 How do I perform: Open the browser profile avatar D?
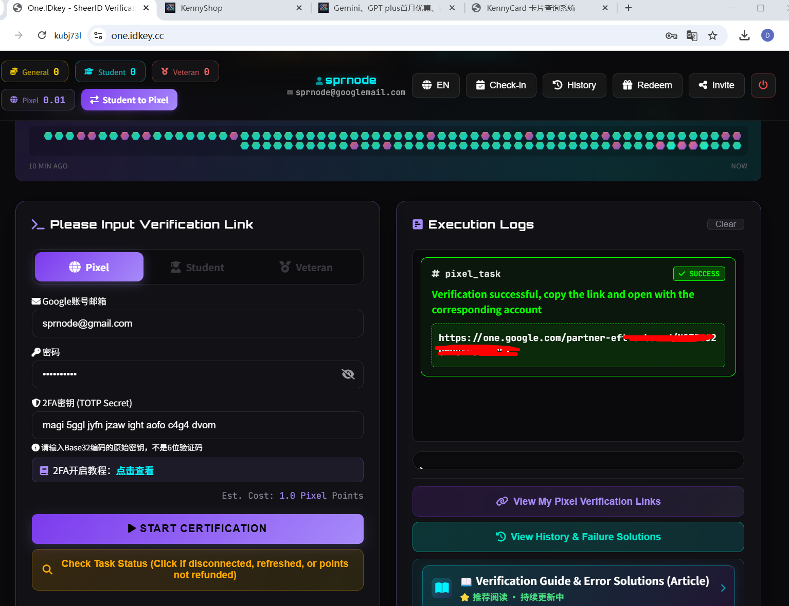tap(767, 35)
